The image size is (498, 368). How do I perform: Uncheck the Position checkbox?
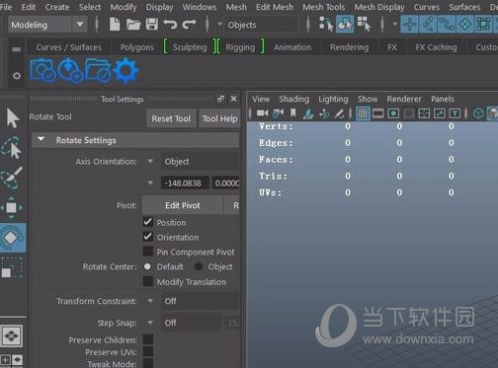(x=148, y=222)
